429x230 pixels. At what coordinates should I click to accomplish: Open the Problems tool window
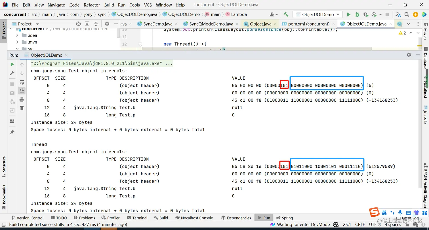(x=84, y=218)
